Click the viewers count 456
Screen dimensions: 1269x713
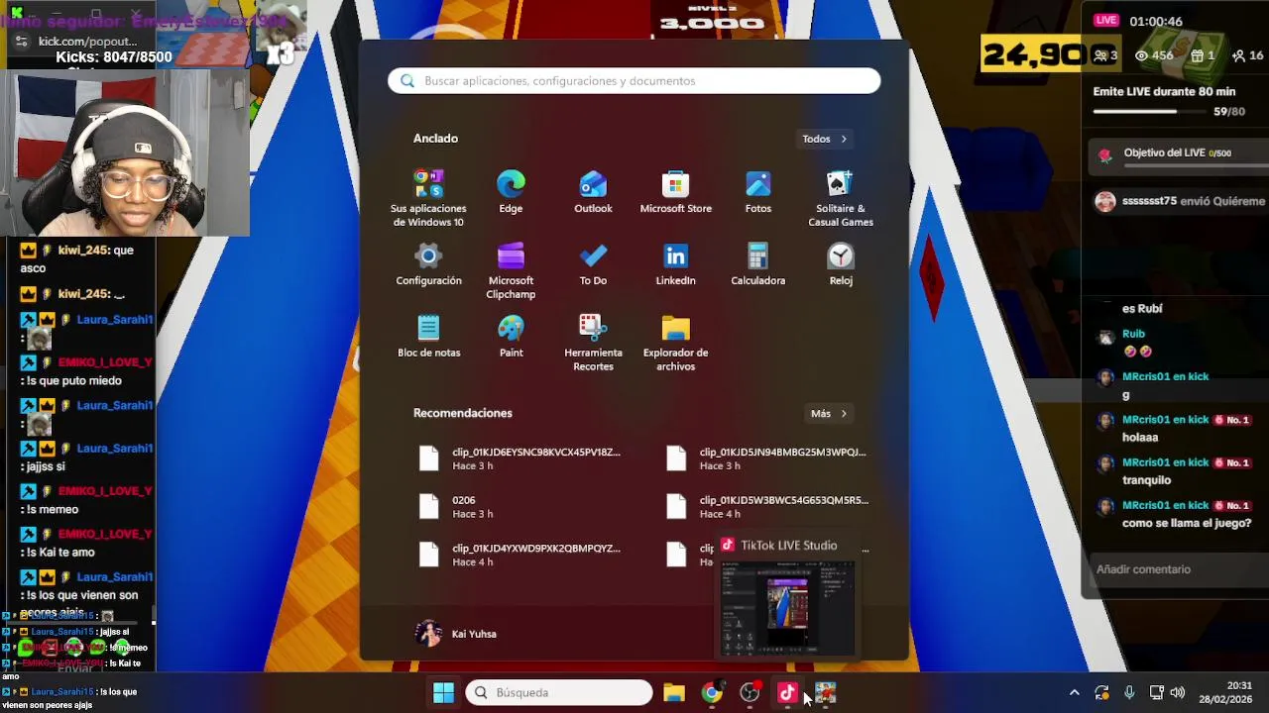(1154, 55)
